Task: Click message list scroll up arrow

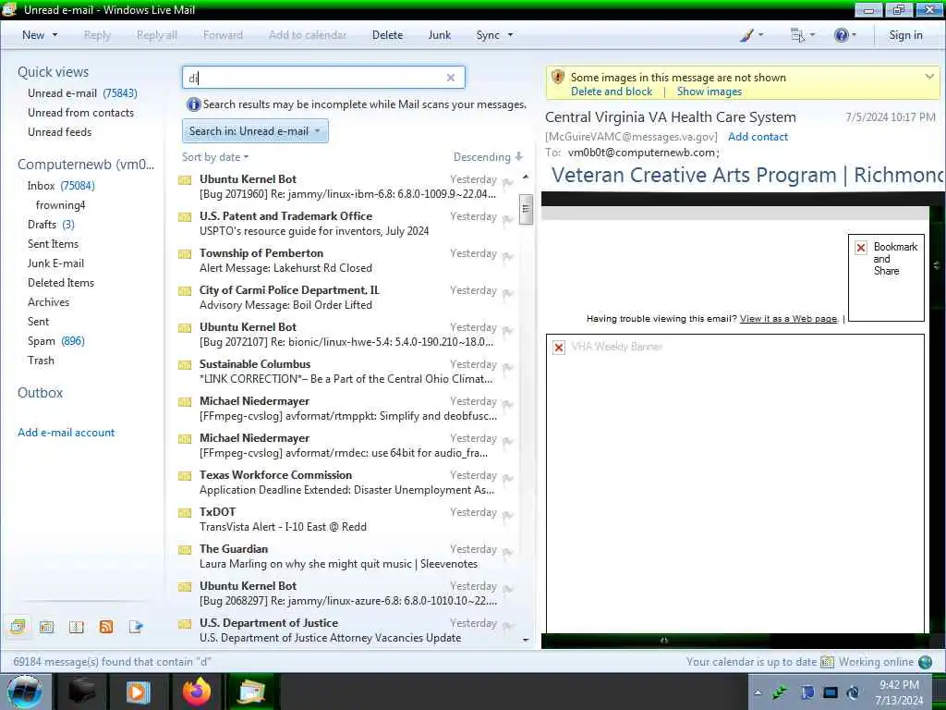Action: [x=526, y=177]
